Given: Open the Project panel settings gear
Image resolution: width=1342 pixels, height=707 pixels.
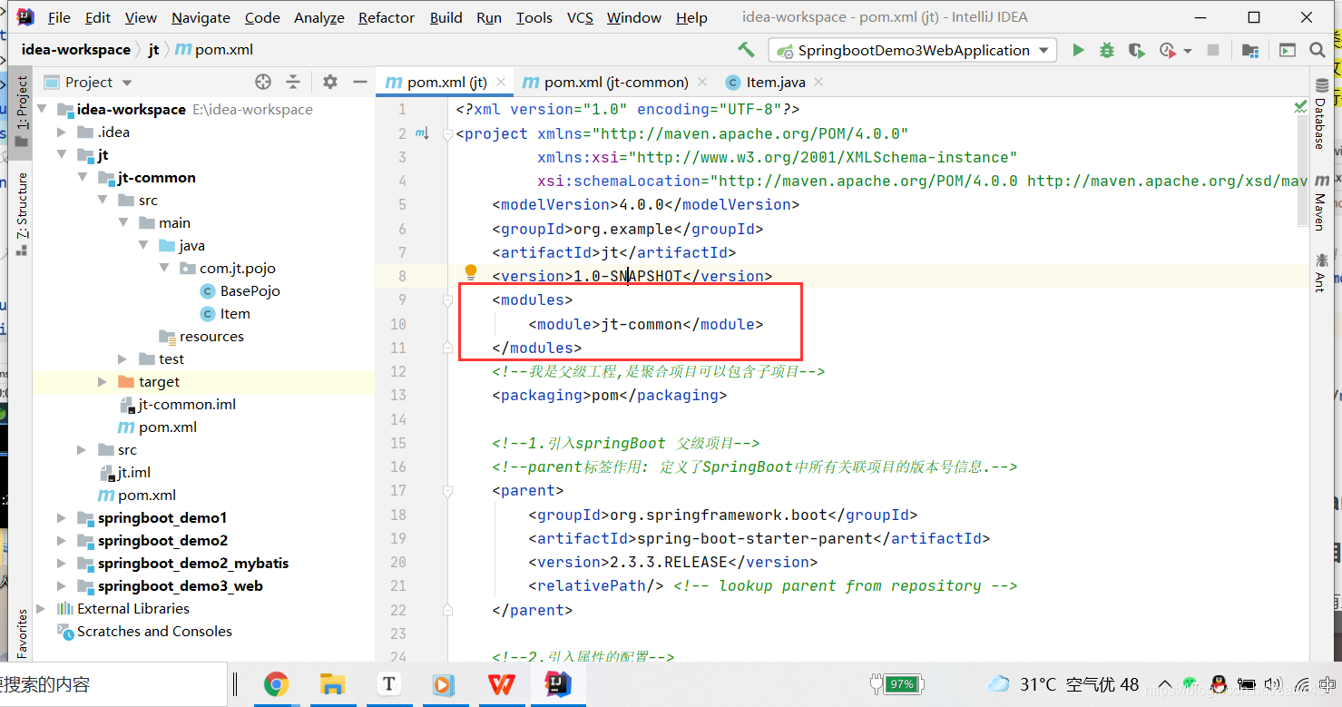Looking at the screenshot, I should click(330, 82).
